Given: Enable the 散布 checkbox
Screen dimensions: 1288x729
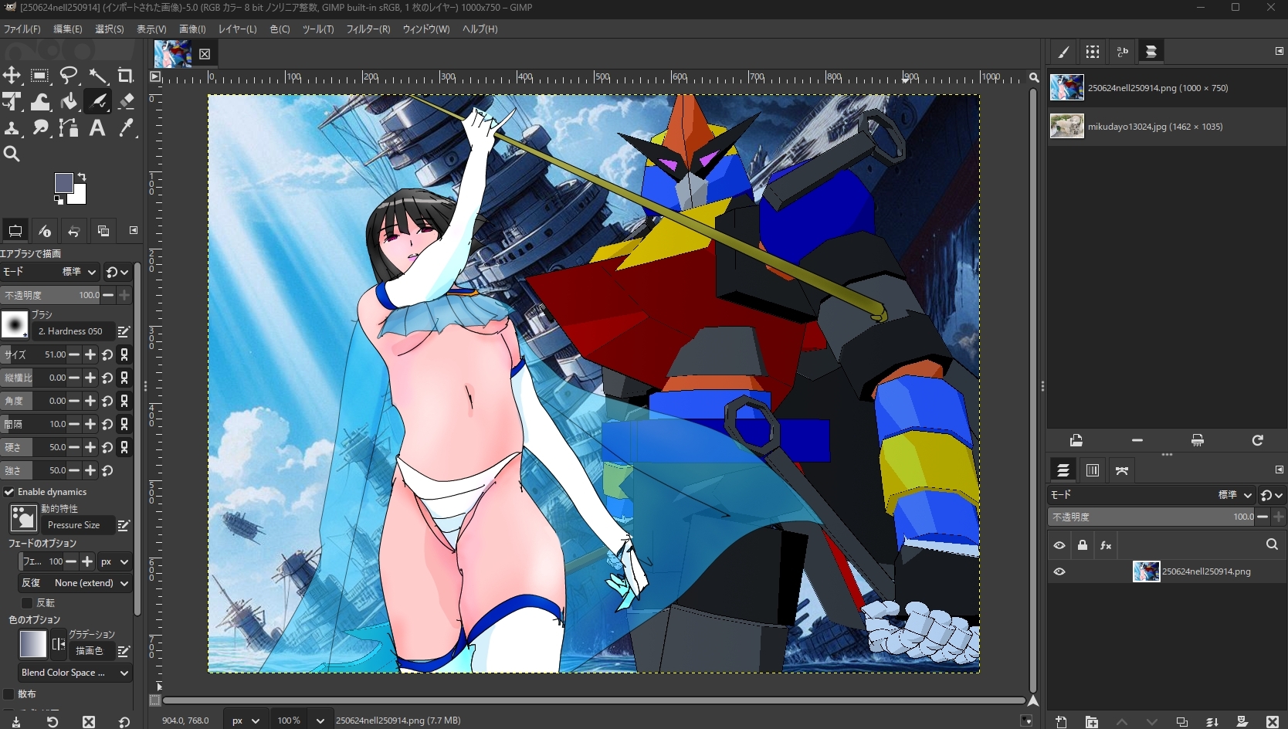Looking at the screenshot, I should coord(9,694).
